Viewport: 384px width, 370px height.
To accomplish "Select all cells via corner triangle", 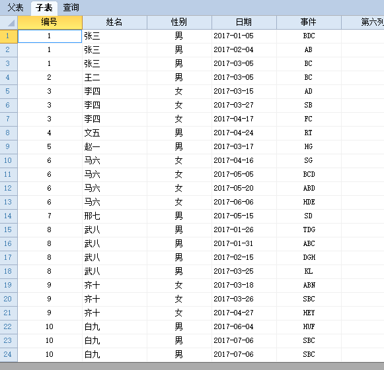I will coord(9,22).
